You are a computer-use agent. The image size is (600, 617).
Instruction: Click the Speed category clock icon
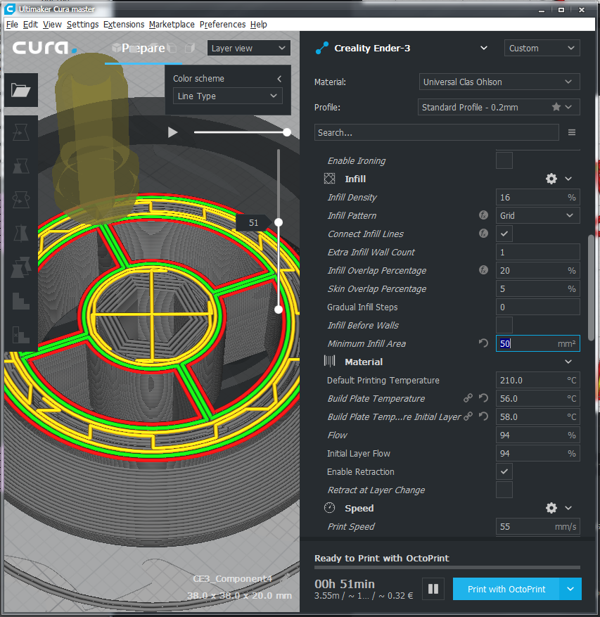click(329, 508)
